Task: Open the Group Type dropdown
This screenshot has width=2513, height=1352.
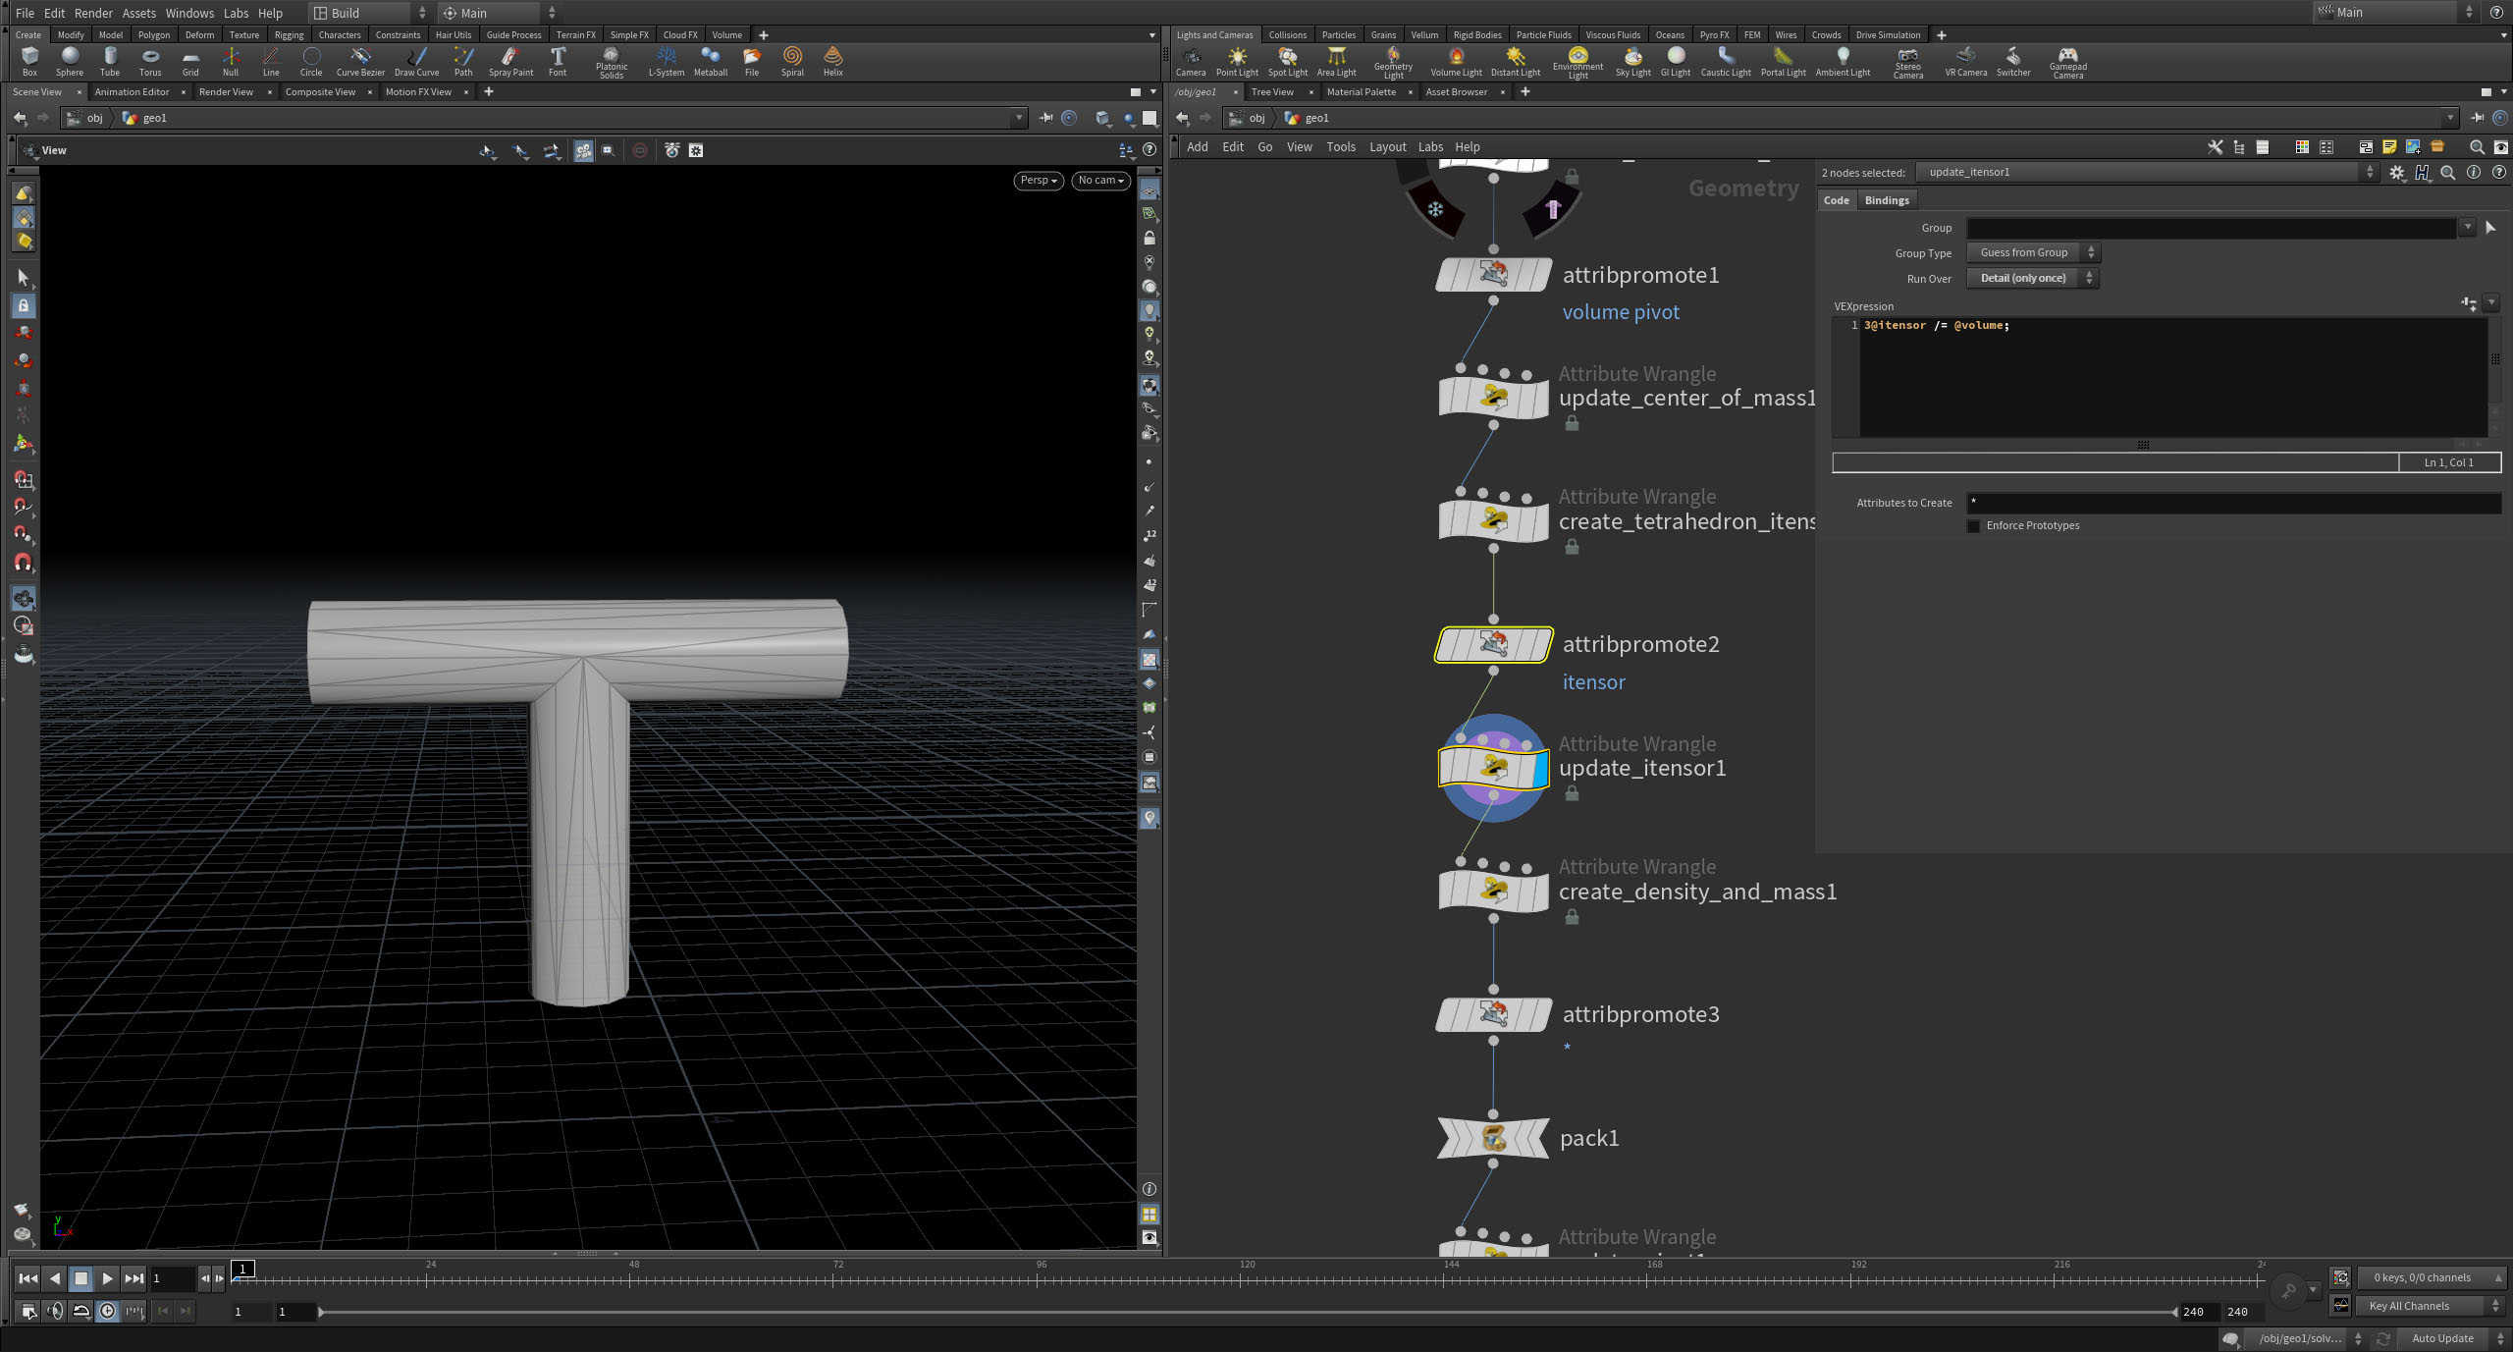Action: (x=2032, y=253)
